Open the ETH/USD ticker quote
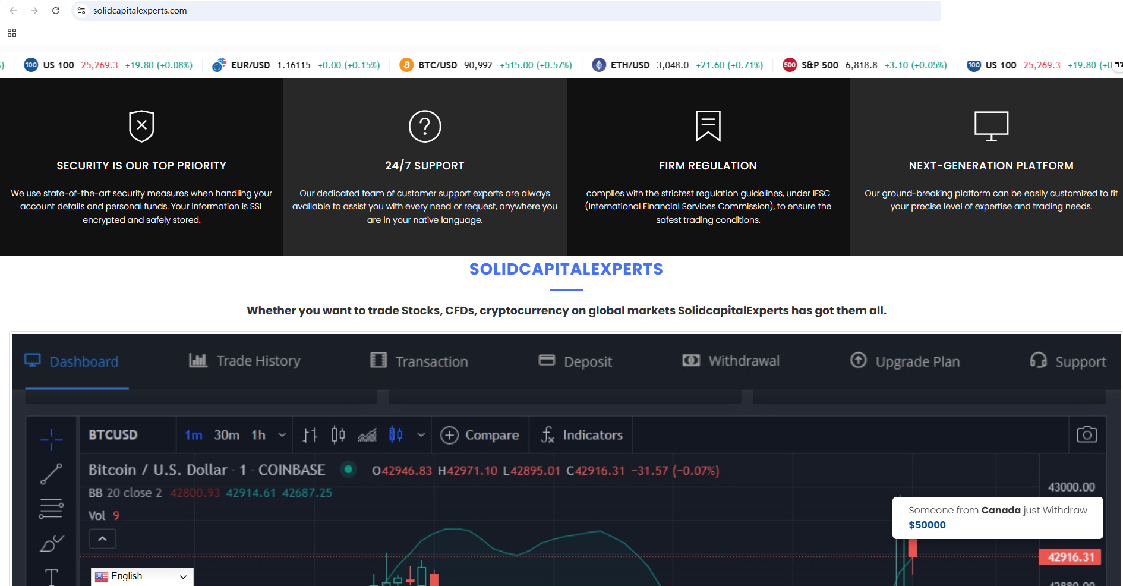The image size is (1123, 586). 677,65
